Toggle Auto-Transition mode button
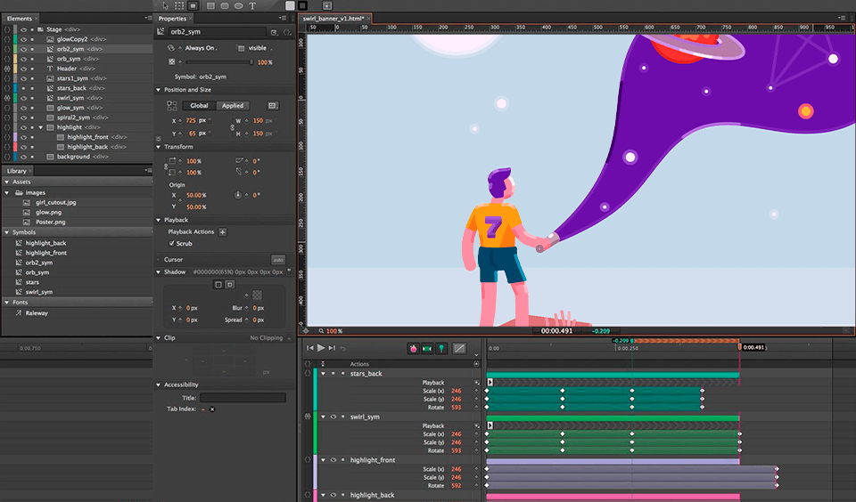This screenshot has height=502, width=856. click(427, 348)
